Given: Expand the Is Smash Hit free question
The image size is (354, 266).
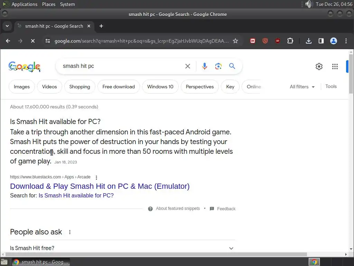Looking at the screenshot, I should click(x=122, y=248).
